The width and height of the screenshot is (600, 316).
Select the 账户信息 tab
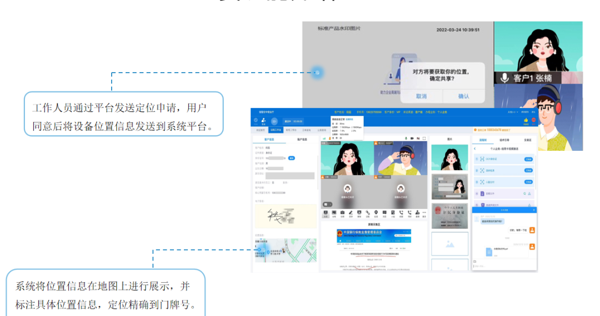(302, 140)
